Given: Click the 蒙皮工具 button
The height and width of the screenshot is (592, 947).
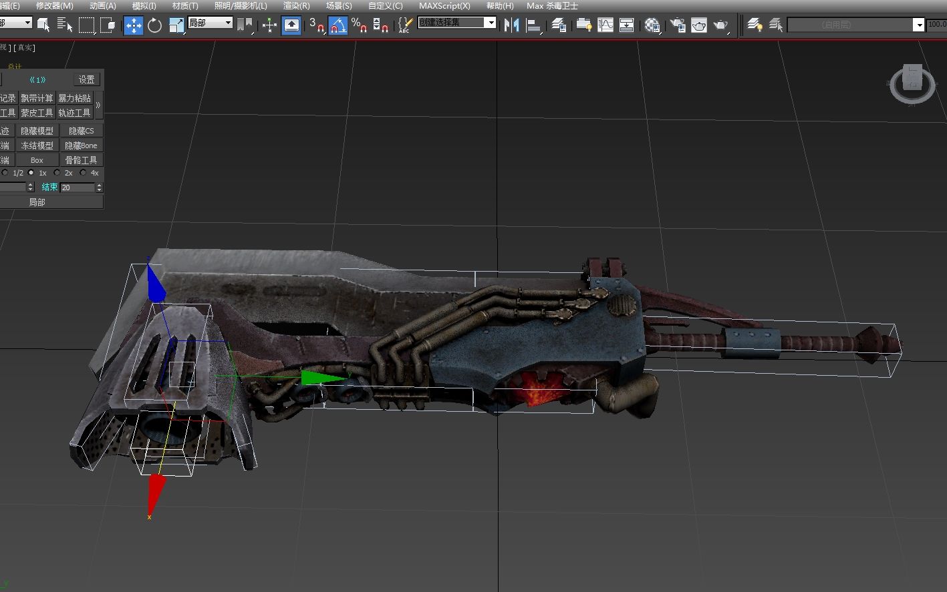Looking at the screenshot, I should pos(37,113).
